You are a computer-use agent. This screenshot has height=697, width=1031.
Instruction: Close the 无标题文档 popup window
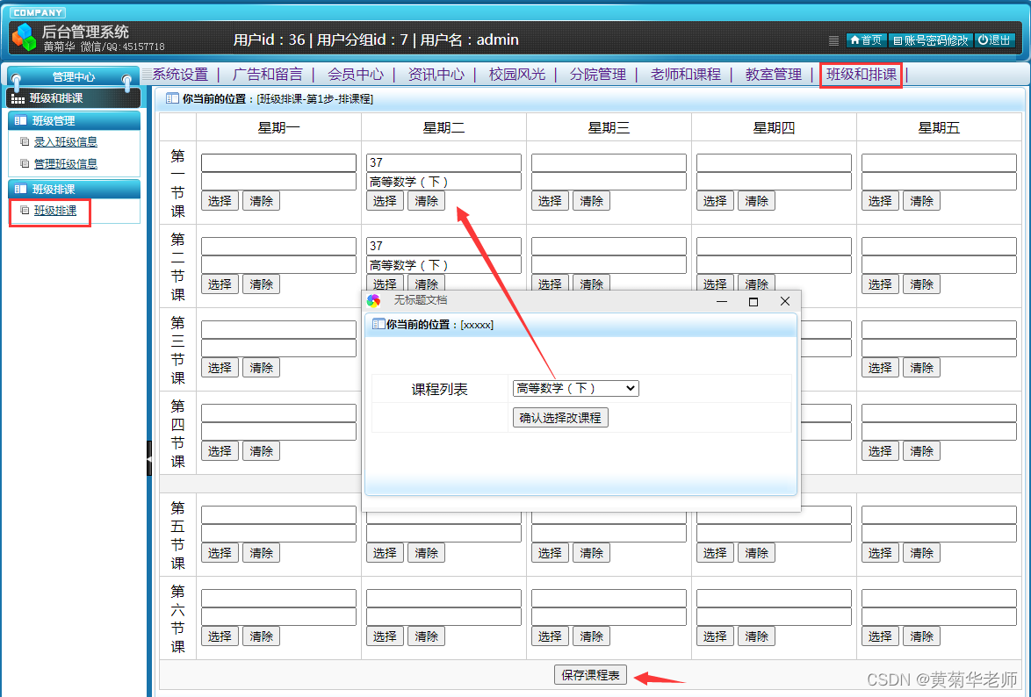[784, 301]
